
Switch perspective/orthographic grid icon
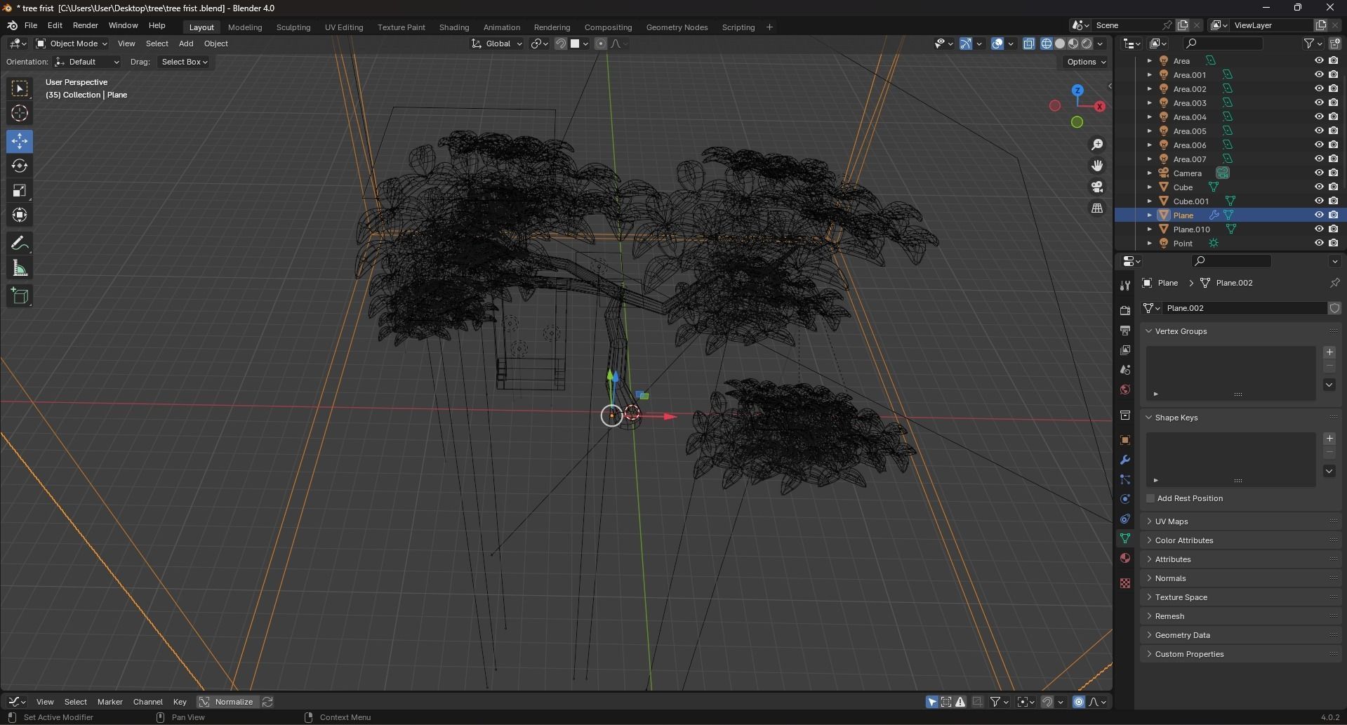1097,208
